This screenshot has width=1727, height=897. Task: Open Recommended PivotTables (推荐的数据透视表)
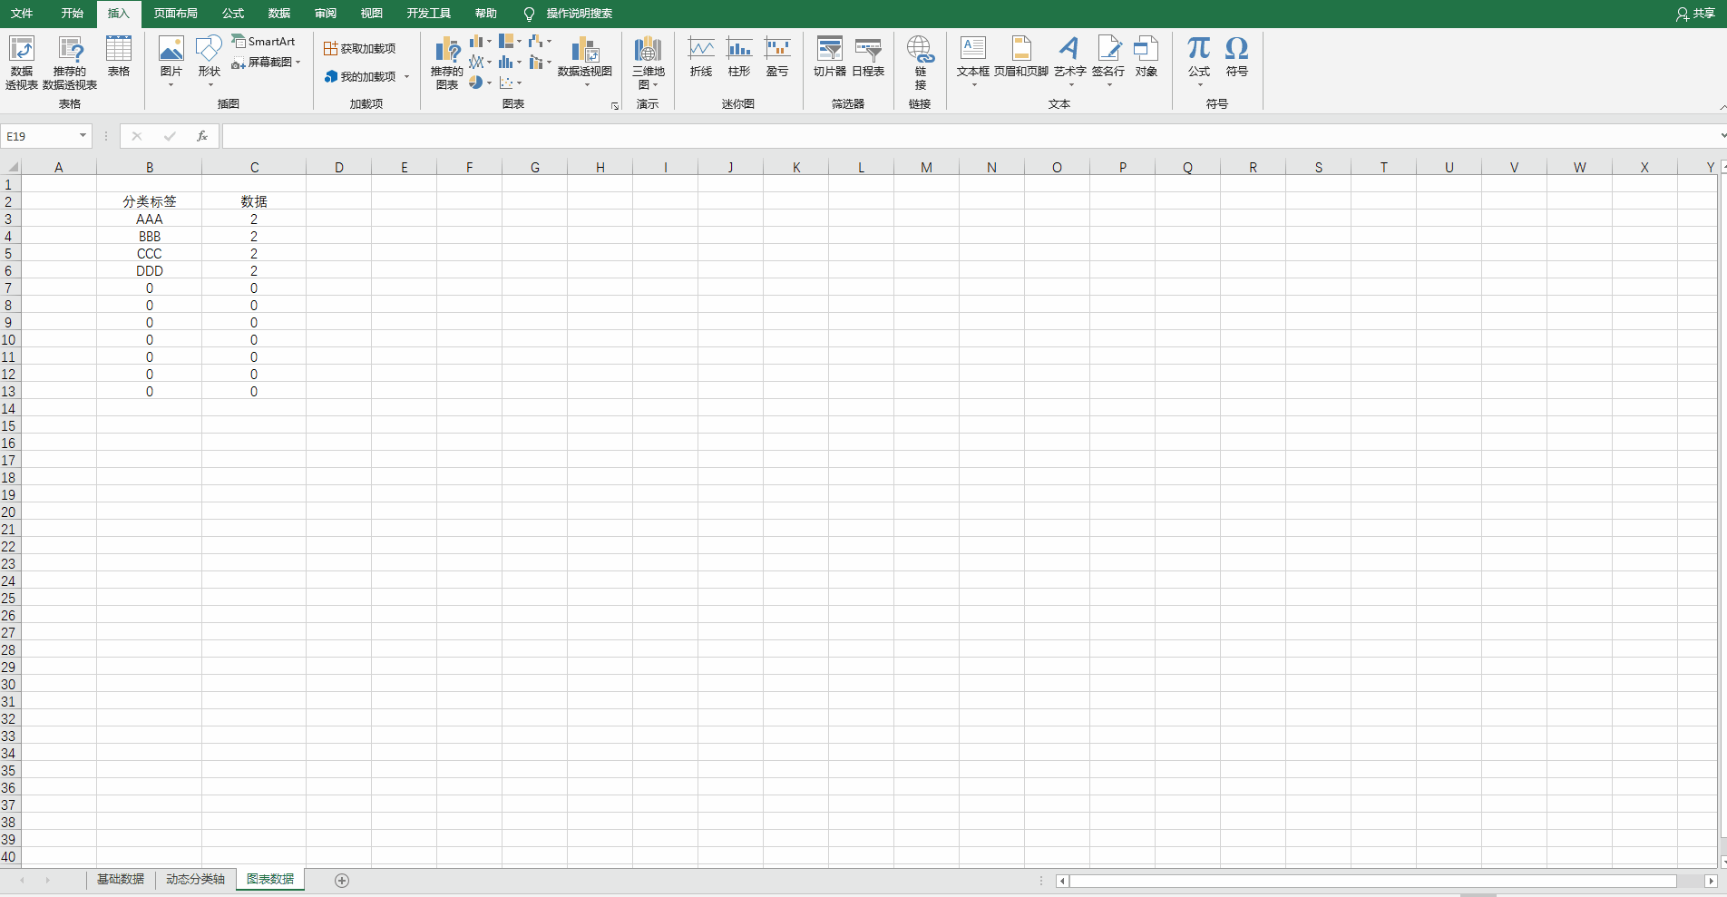point(70,63)
